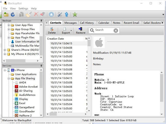Toggle the Devices panel pushpin

click(x=41, y=66)
